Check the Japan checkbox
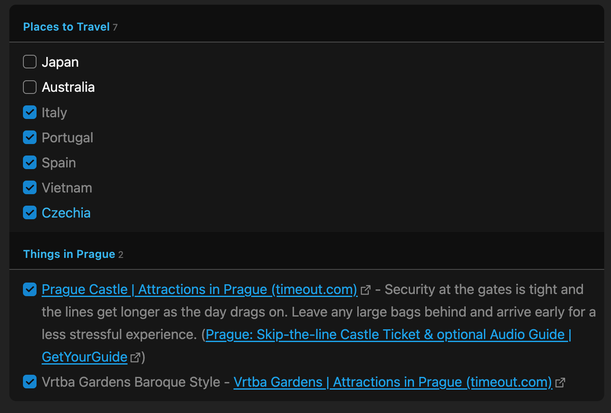Viewport: 611px width, 413px height. 30,62
